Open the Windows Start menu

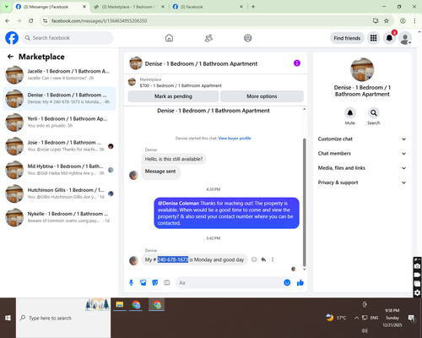8,318
